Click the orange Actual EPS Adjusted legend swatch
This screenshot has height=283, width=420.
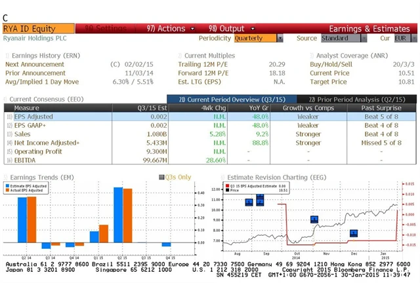pyautogui.click(x=9, y=191)
